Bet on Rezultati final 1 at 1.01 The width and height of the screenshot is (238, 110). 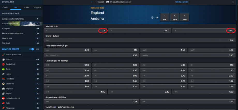(x=76, y=31)
